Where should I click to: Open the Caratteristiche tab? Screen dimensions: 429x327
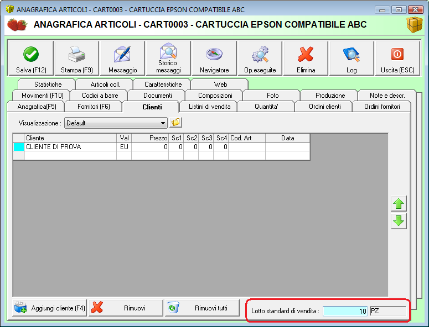pos(162,85)
